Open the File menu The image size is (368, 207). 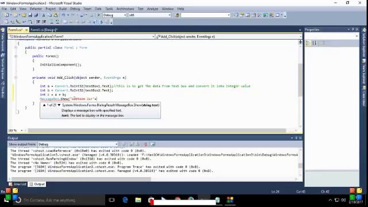point(4,9)
